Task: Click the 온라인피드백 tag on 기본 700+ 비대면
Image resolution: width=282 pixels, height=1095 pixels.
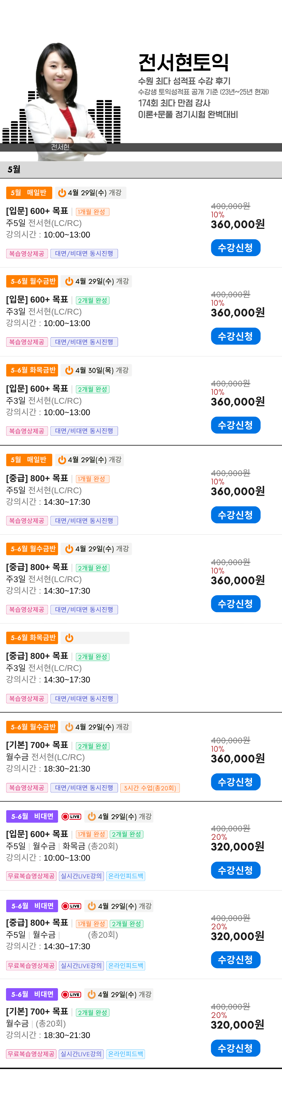Action: (125, 1054)
